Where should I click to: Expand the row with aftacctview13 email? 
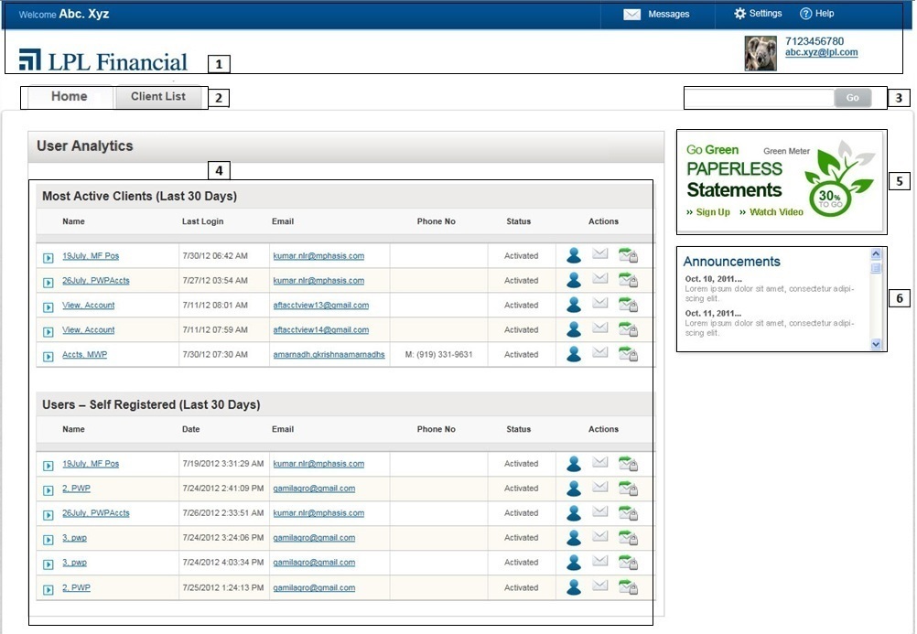[x=49, y=306]
